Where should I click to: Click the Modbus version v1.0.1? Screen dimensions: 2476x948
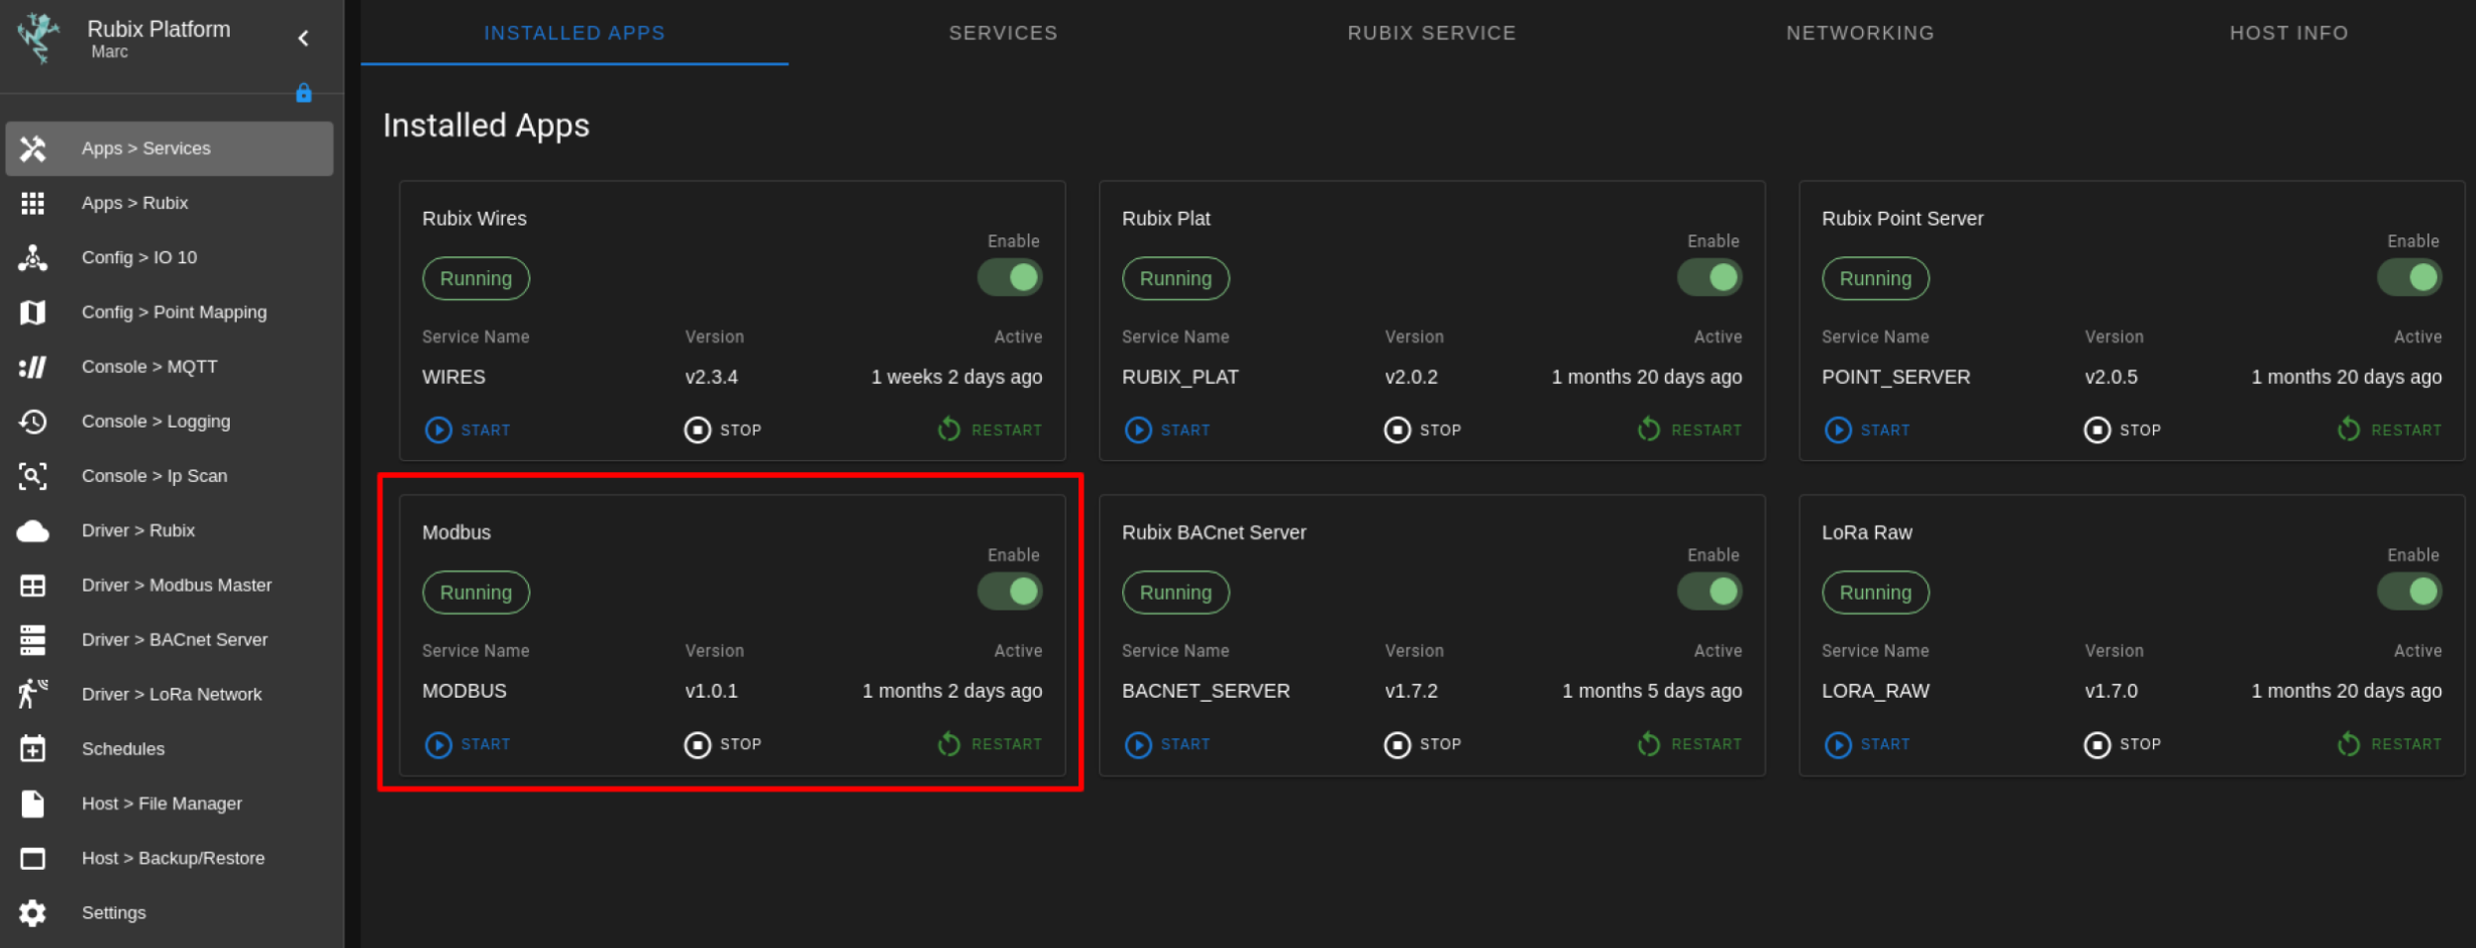tap(711, 691)
